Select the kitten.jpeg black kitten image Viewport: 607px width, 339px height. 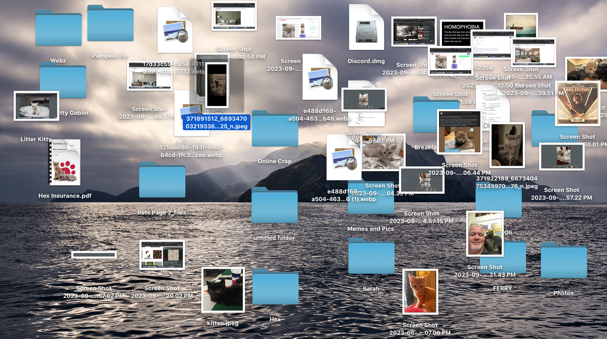(x=223, y=290)
